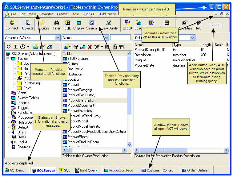Viewport: 233px width, 177px height.
Task: Click the Type column header
Action: point(186,45)
